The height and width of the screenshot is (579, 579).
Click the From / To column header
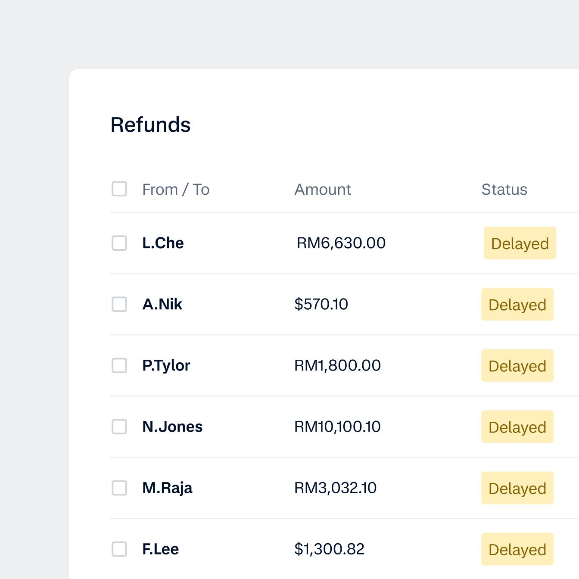click(176, 189)
